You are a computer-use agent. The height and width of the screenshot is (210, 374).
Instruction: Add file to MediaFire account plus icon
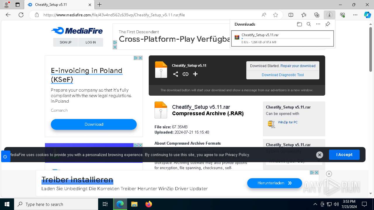point(195,74)
